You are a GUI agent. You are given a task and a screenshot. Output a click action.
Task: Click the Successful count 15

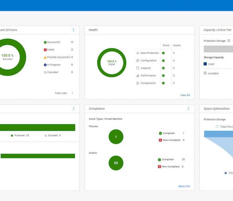72,42
